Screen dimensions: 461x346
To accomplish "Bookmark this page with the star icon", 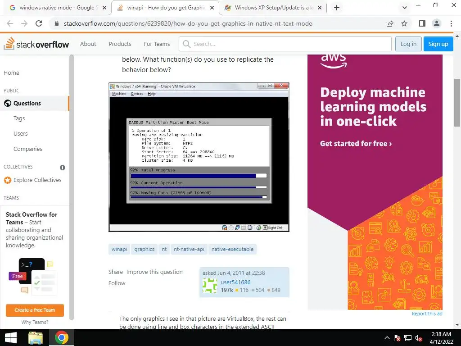I will pyautogui.click(x=404, y=23).
